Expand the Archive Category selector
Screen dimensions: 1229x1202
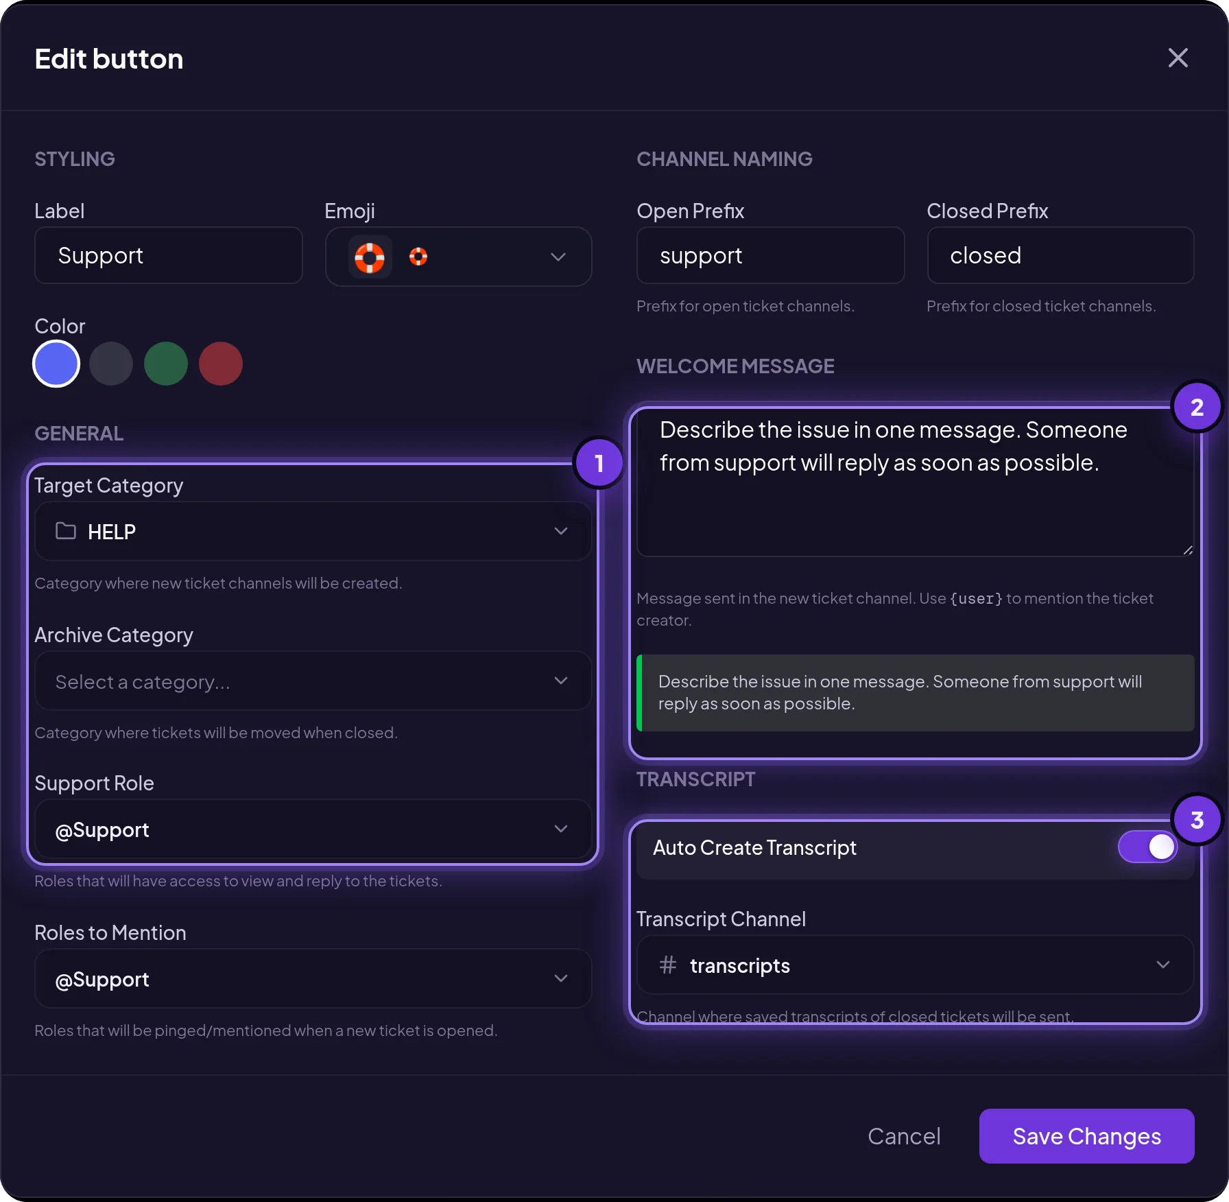tap(313, 681)
